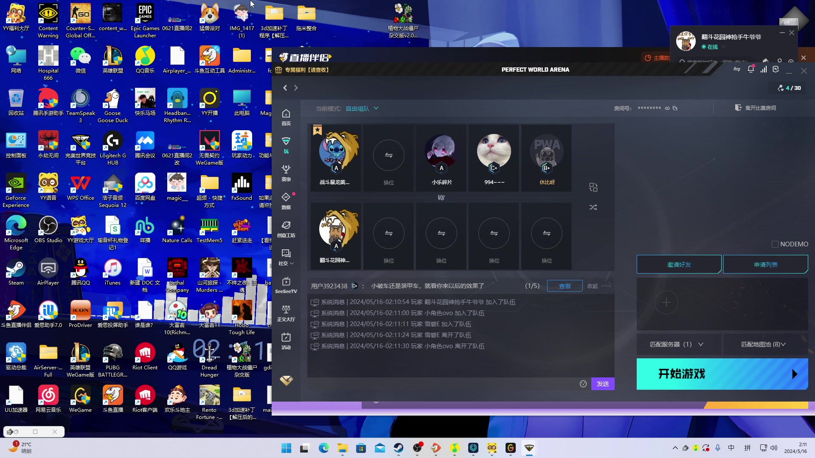Open the volume control in system tray
This screenshot has width=815, height=458.
coord(774,448)
